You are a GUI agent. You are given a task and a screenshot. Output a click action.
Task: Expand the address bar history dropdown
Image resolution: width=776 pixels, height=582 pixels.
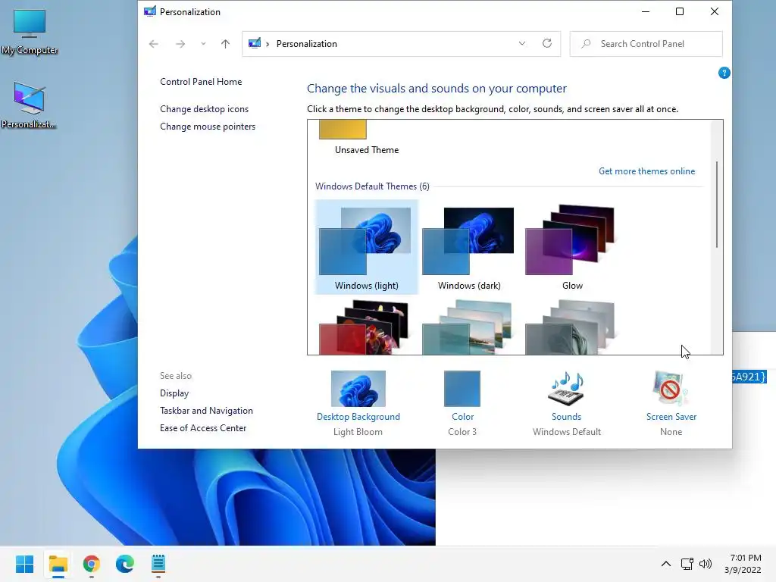[521, 43]
